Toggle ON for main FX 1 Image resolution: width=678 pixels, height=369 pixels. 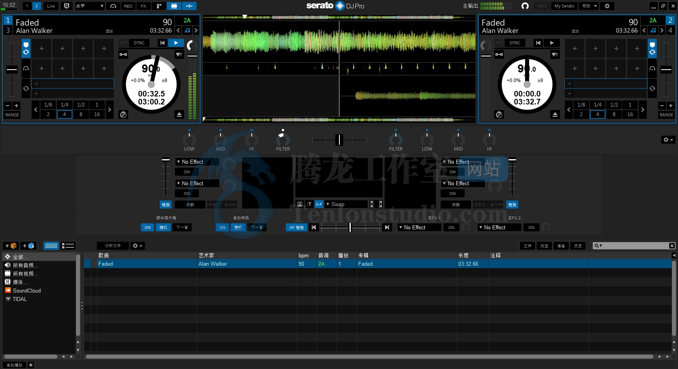click(x=451, y=227)
